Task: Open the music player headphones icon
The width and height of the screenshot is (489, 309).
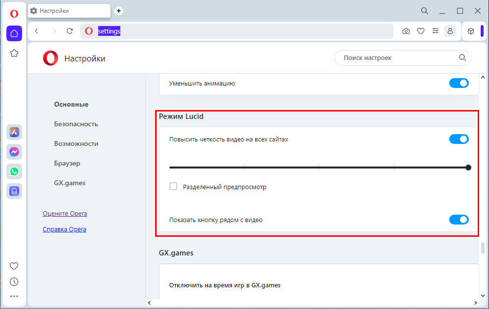Action: pos(14,191)
